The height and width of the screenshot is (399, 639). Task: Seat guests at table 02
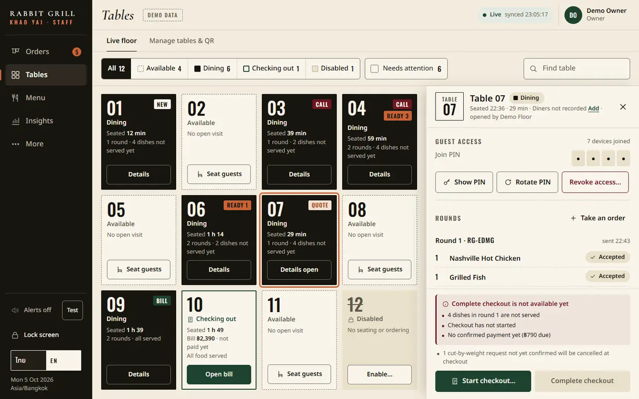pyautogui.click(x=219, y=174)
